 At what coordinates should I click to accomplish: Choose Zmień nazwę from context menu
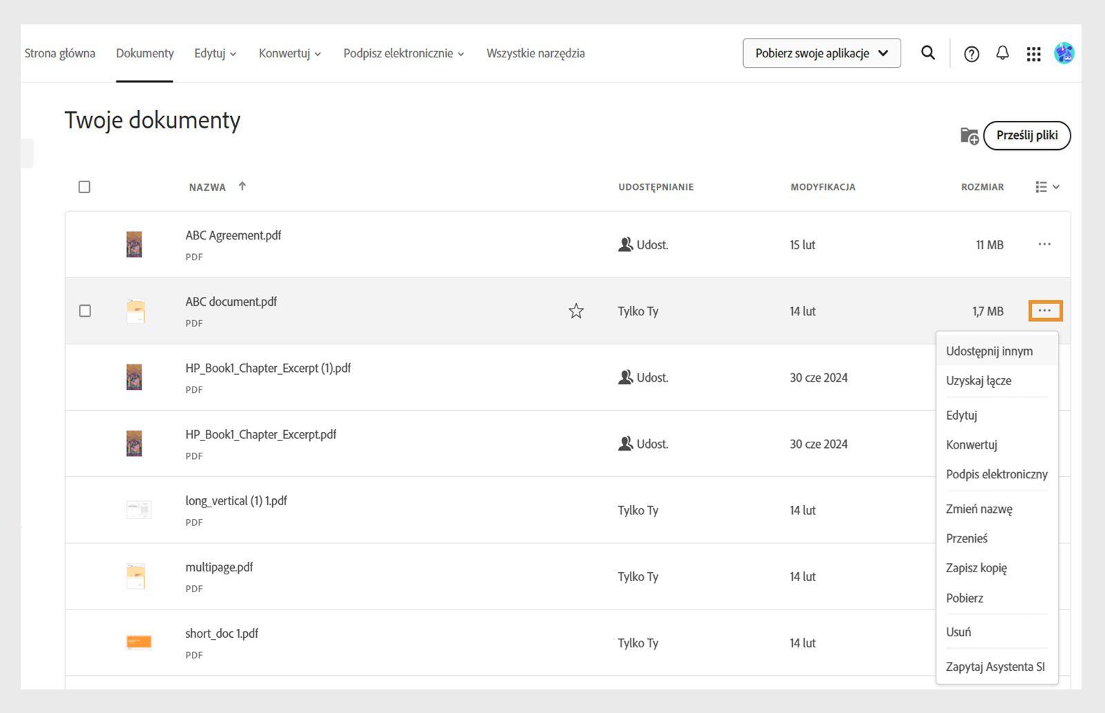[x=979, y=509]
